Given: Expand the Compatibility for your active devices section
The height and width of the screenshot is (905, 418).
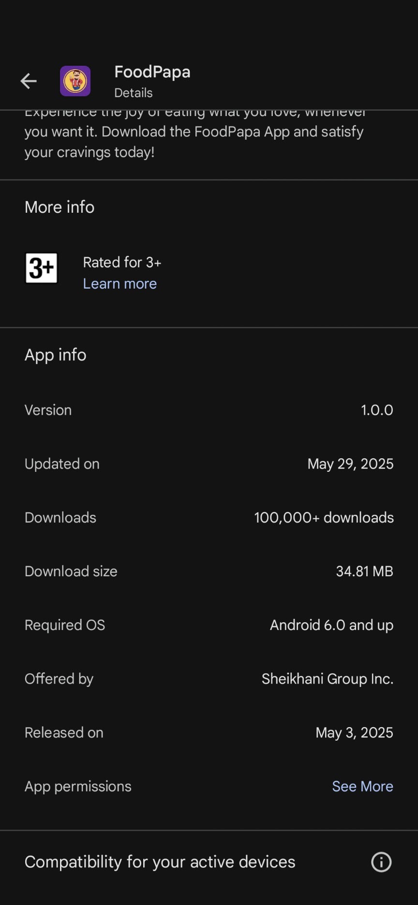Looking at the screenshot, I should tap(160, 862).
